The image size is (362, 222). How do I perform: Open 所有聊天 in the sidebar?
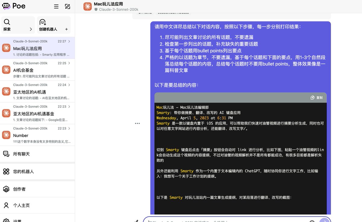37,154
